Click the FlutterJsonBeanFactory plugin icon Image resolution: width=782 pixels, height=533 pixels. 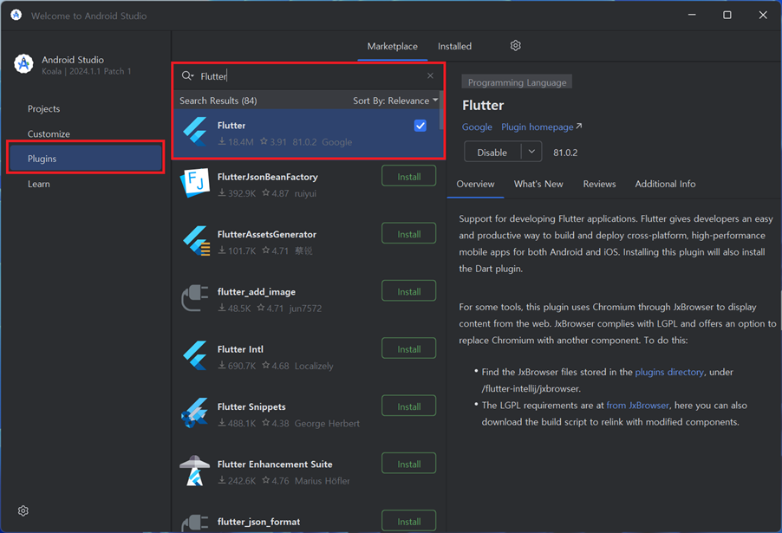click(194, 184)
